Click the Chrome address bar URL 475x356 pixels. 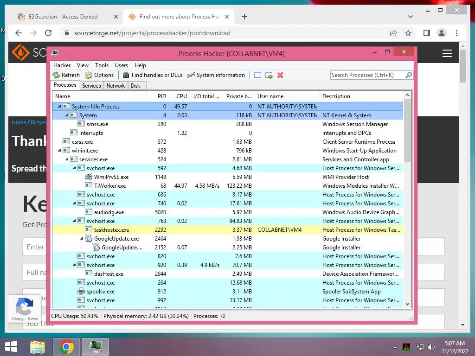pyautogui.click(x=152, y=33)
